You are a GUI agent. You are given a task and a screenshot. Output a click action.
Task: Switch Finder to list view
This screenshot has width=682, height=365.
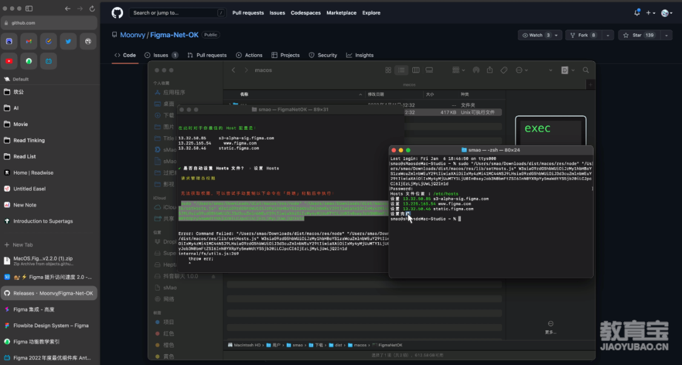click(402, 71)
